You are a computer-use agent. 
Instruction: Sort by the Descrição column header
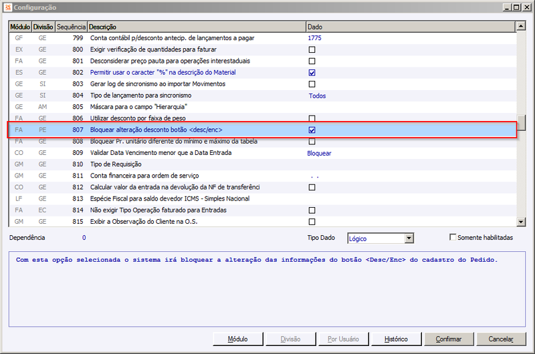pyautogui.click(x=197, y=27)
